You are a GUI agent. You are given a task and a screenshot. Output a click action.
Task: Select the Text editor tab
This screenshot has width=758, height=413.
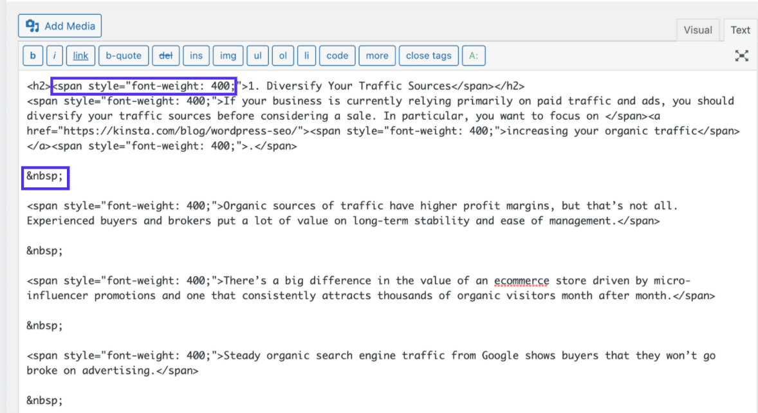point(740,30)
